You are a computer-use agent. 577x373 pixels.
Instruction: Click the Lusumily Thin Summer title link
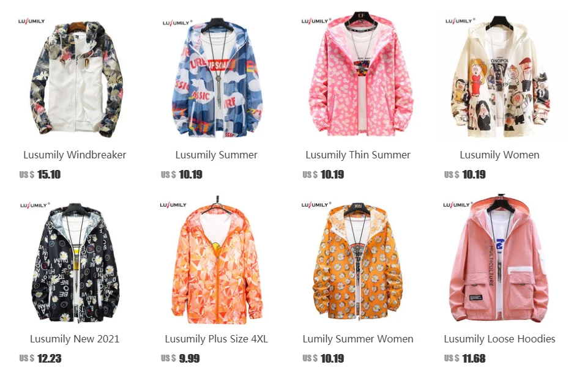[358, 155]
